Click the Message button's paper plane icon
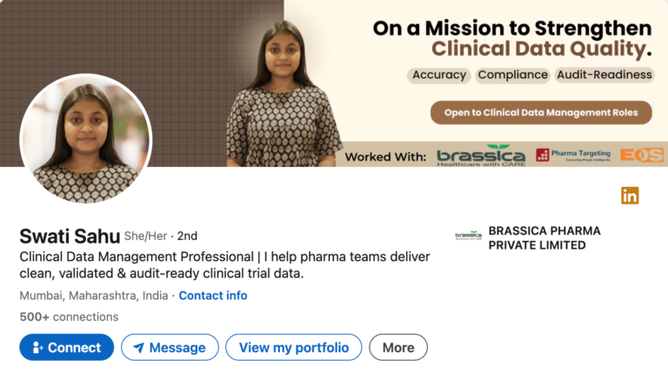668x380 pixels. click(x=138, y=348)
